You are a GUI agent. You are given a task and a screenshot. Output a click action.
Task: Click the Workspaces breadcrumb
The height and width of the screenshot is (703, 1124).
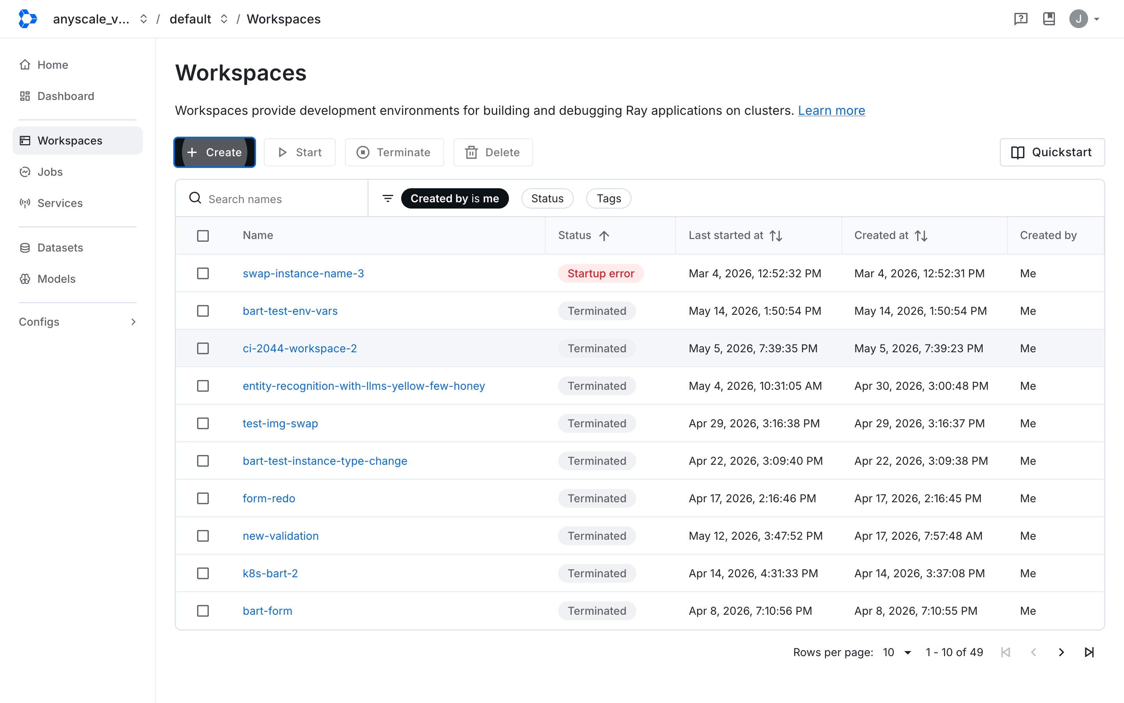pos(283,19)
